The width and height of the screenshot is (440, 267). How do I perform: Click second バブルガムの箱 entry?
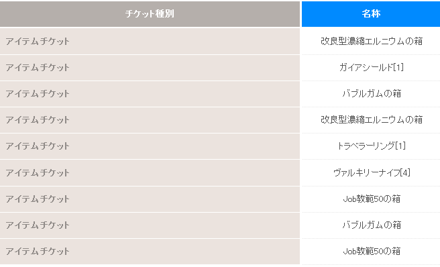372,225
